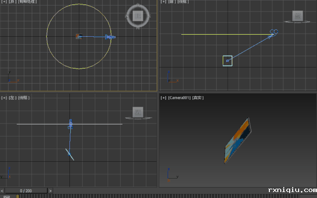
Task: Click the East compass label on ViewCube
Action: (149, 16)
